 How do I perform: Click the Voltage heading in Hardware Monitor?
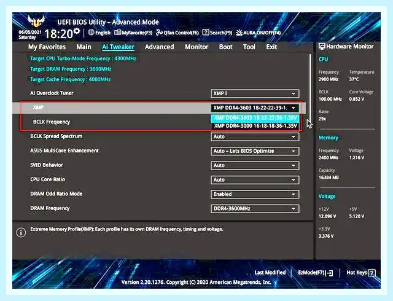click(x=327, y=196)
